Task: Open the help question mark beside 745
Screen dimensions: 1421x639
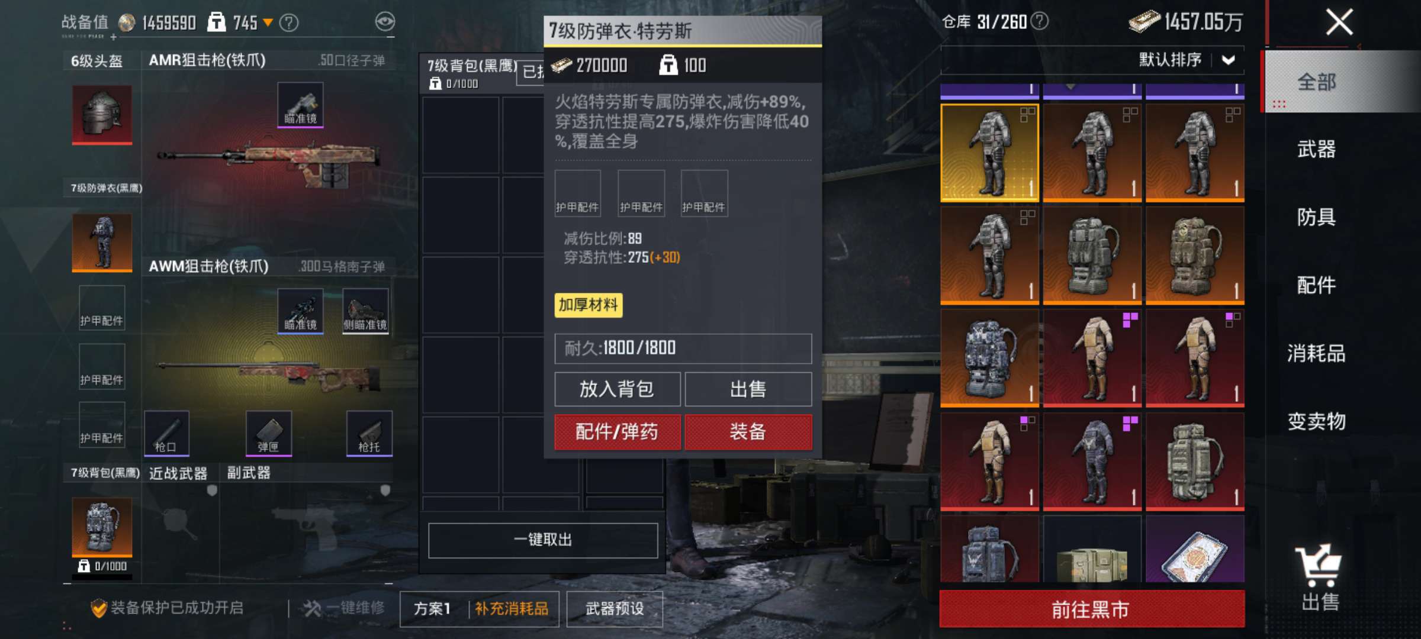Action: coord(289,23)
